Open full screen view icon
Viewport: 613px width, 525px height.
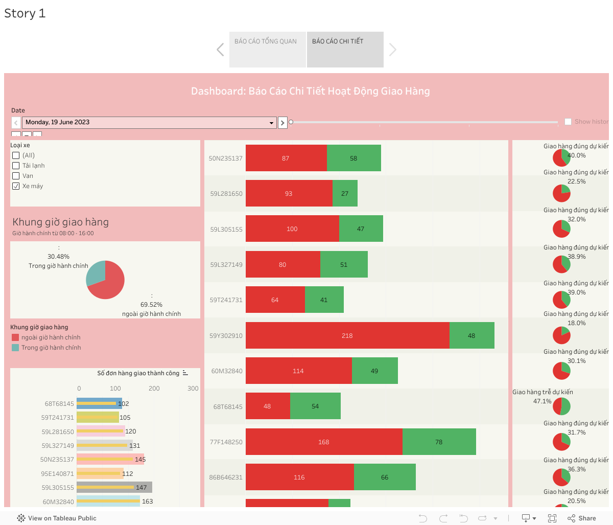coord(552,518)
